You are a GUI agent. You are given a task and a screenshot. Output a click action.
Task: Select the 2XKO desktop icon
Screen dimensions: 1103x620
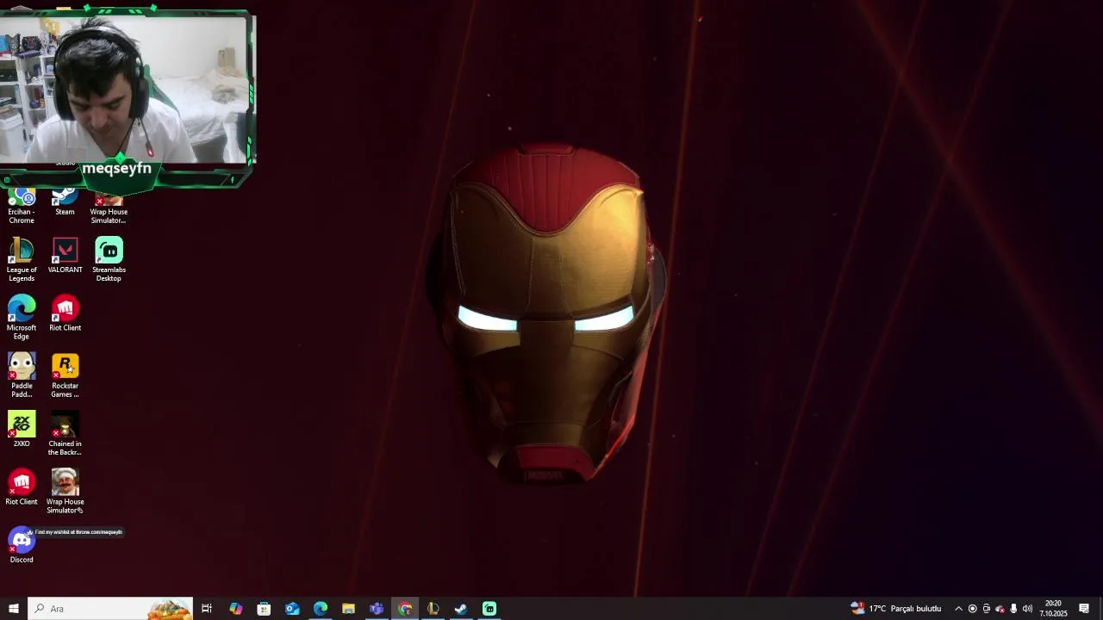click(x=22, y=429)
